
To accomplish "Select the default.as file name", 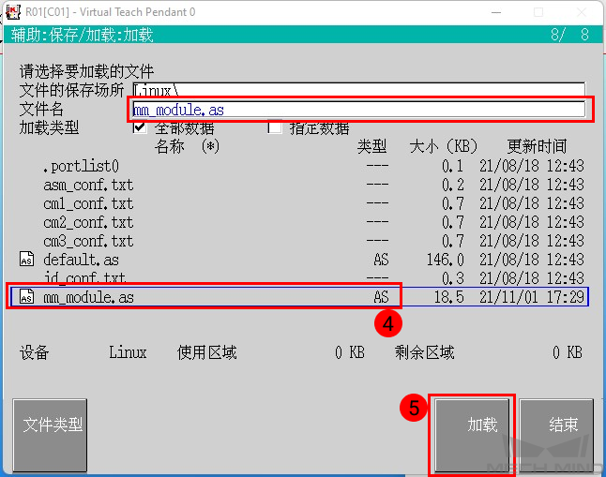I will [82, 260].
